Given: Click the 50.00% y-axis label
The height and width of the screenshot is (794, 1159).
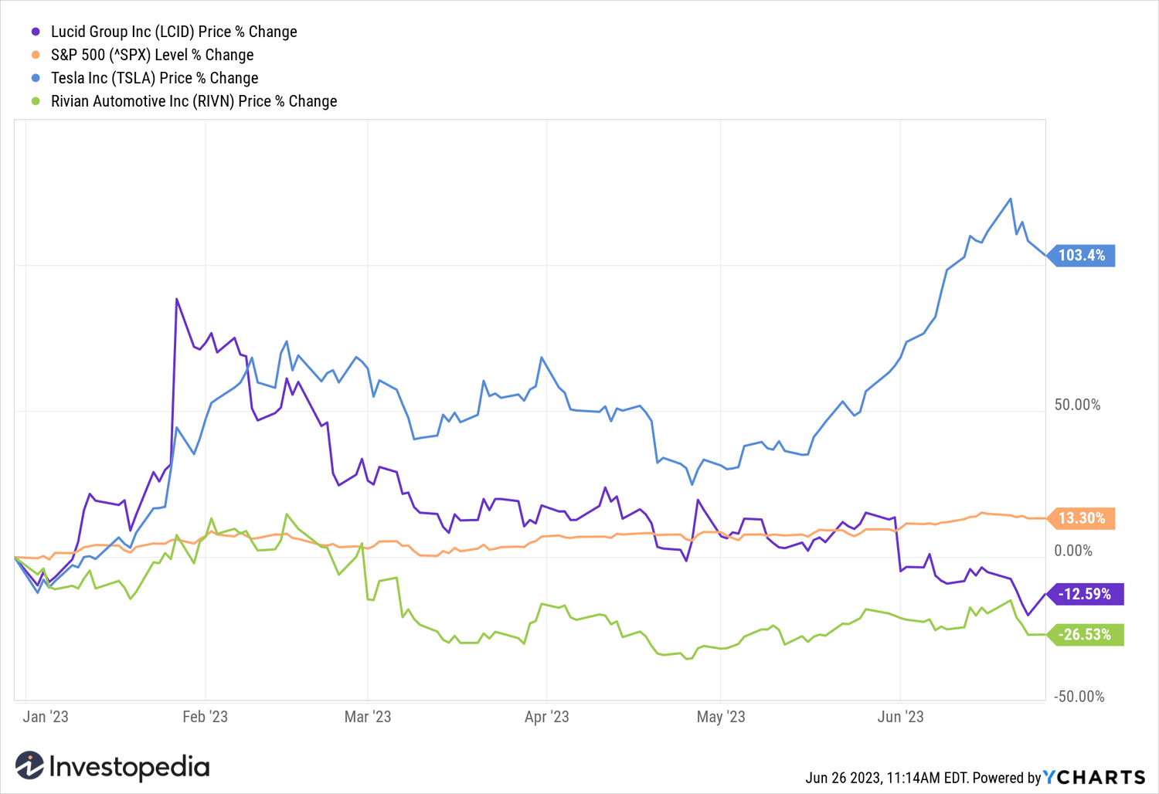Looking at the screenshot, I should [x=1077, y=405].
